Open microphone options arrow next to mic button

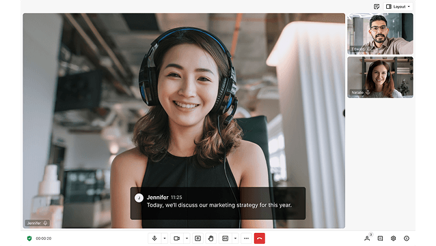(165, 239)
